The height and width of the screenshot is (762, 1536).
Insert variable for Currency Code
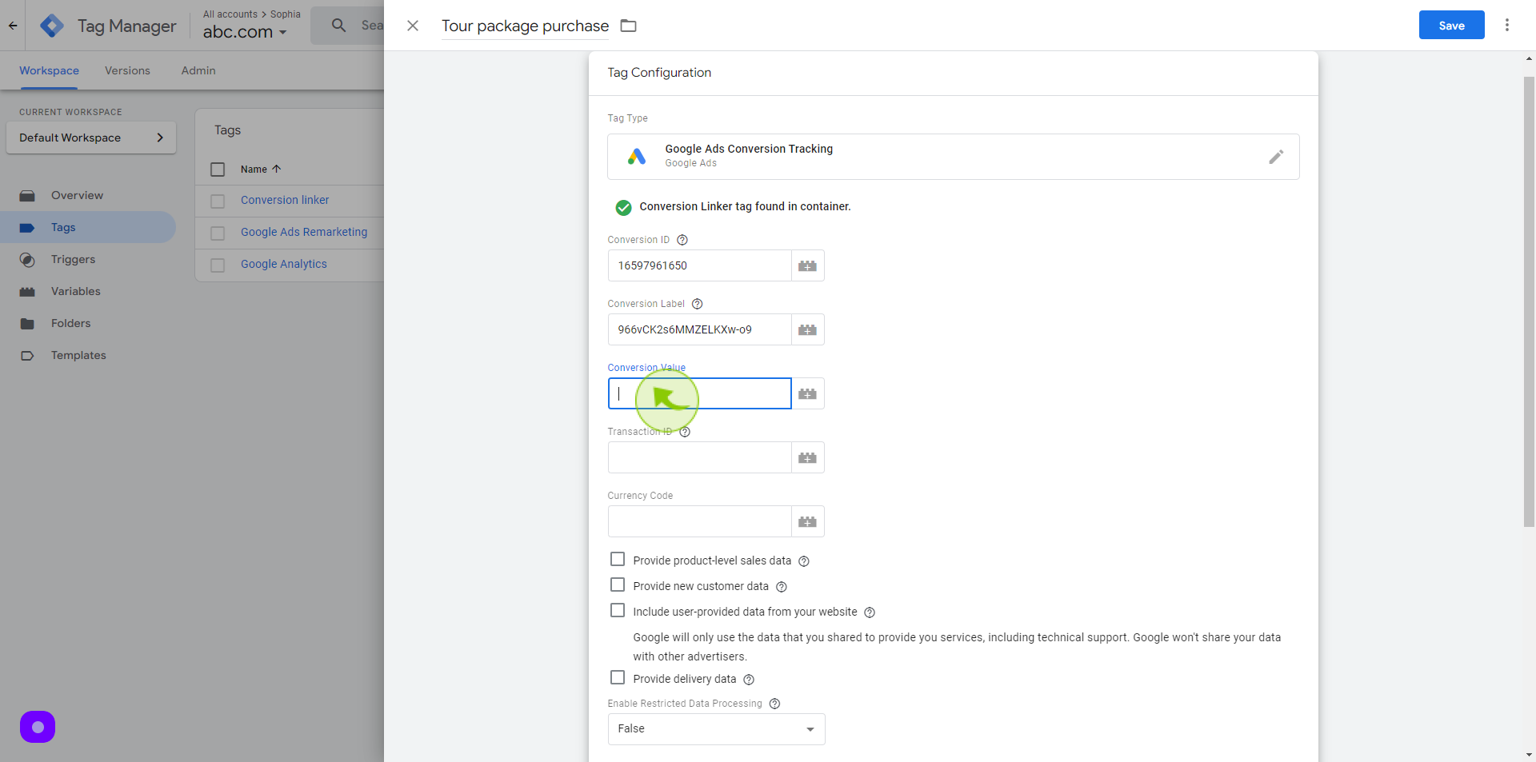click(x=808, y=521)
